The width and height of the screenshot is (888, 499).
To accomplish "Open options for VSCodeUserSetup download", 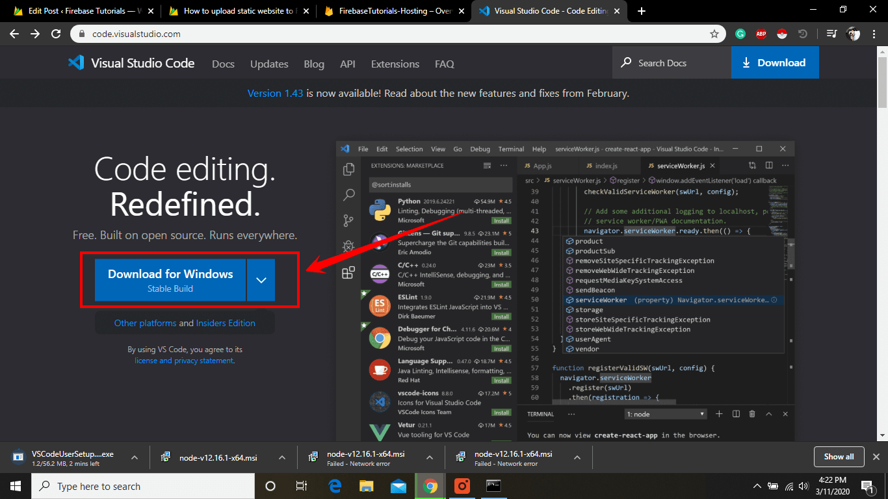I will coord(135,457).
